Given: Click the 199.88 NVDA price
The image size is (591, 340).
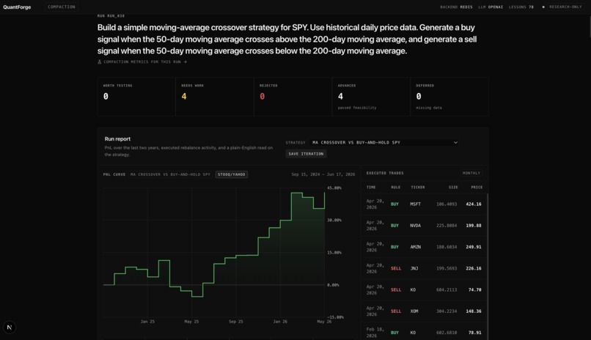Looking at the screenshot, I should (474, 226).
